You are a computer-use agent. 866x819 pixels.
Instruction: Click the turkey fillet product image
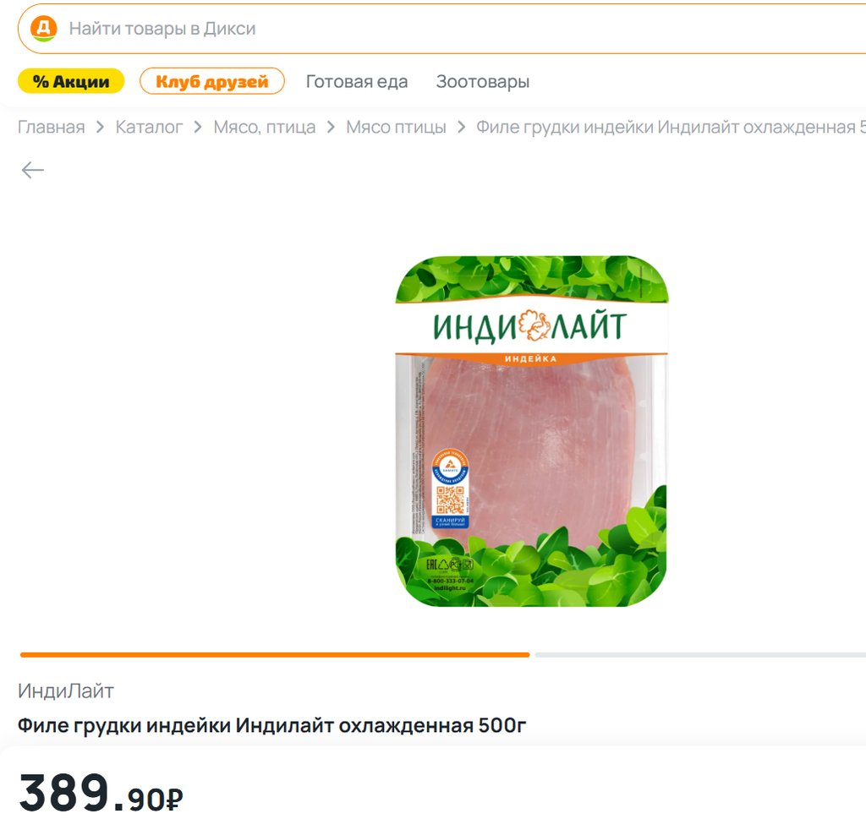click(531, 431)
